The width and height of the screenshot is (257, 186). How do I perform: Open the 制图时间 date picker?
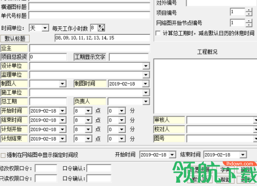coord(145,84)
